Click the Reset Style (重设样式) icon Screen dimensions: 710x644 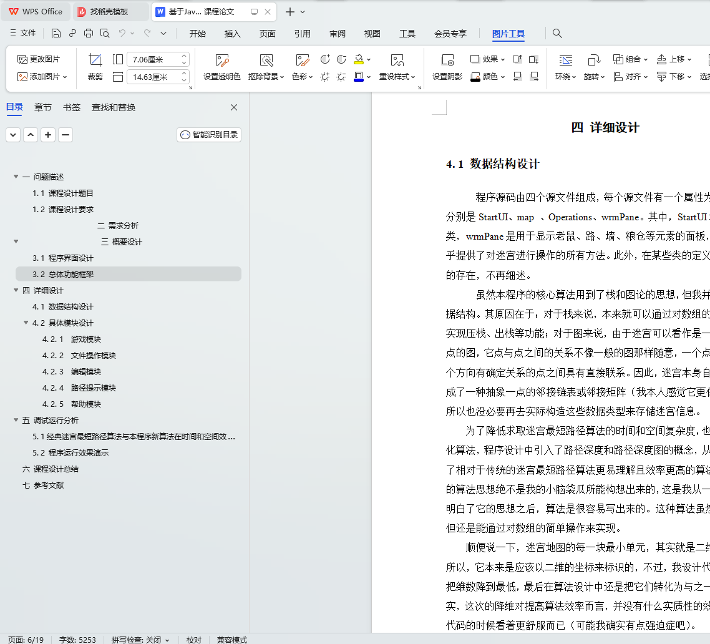(x=397, y=61)
